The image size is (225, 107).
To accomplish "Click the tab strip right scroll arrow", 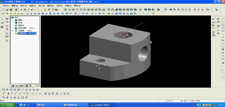I will coord(38,86).
